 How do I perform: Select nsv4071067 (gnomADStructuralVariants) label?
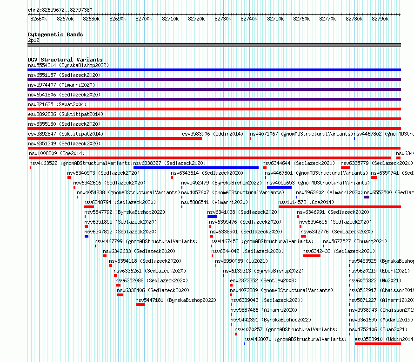(x=301, y=134)
